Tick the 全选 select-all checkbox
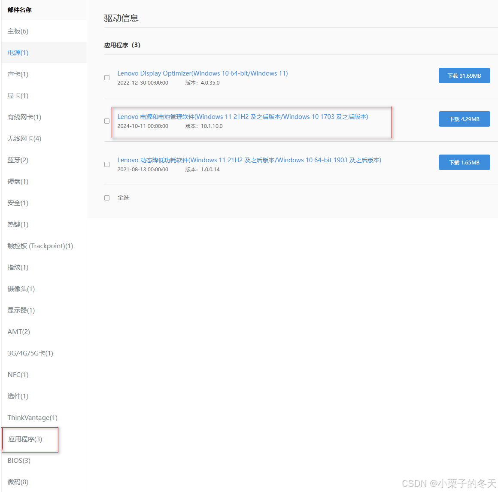This screenshot has width=498, height=492. click(x=107, y=198)
